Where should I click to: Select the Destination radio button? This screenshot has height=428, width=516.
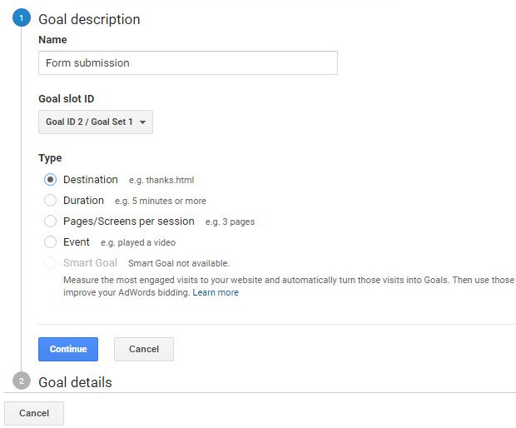click(x=50, y=180)
